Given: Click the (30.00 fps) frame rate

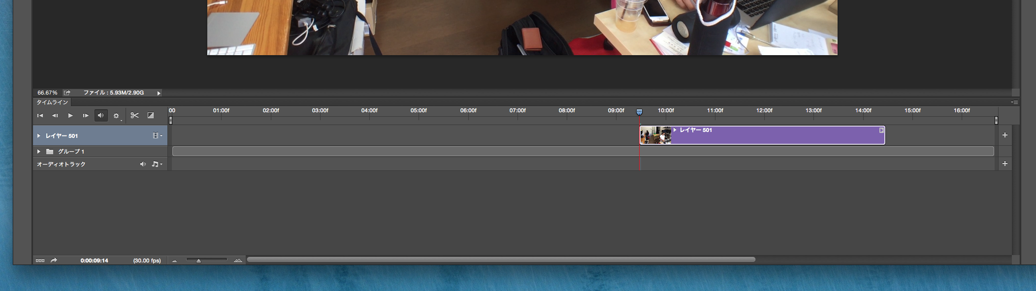Looking at the screenshot, I should [x=147, y=261].
